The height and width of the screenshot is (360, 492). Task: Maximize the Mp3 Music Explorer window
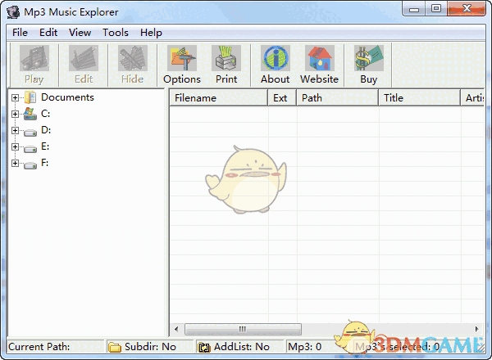click(436, 9)
